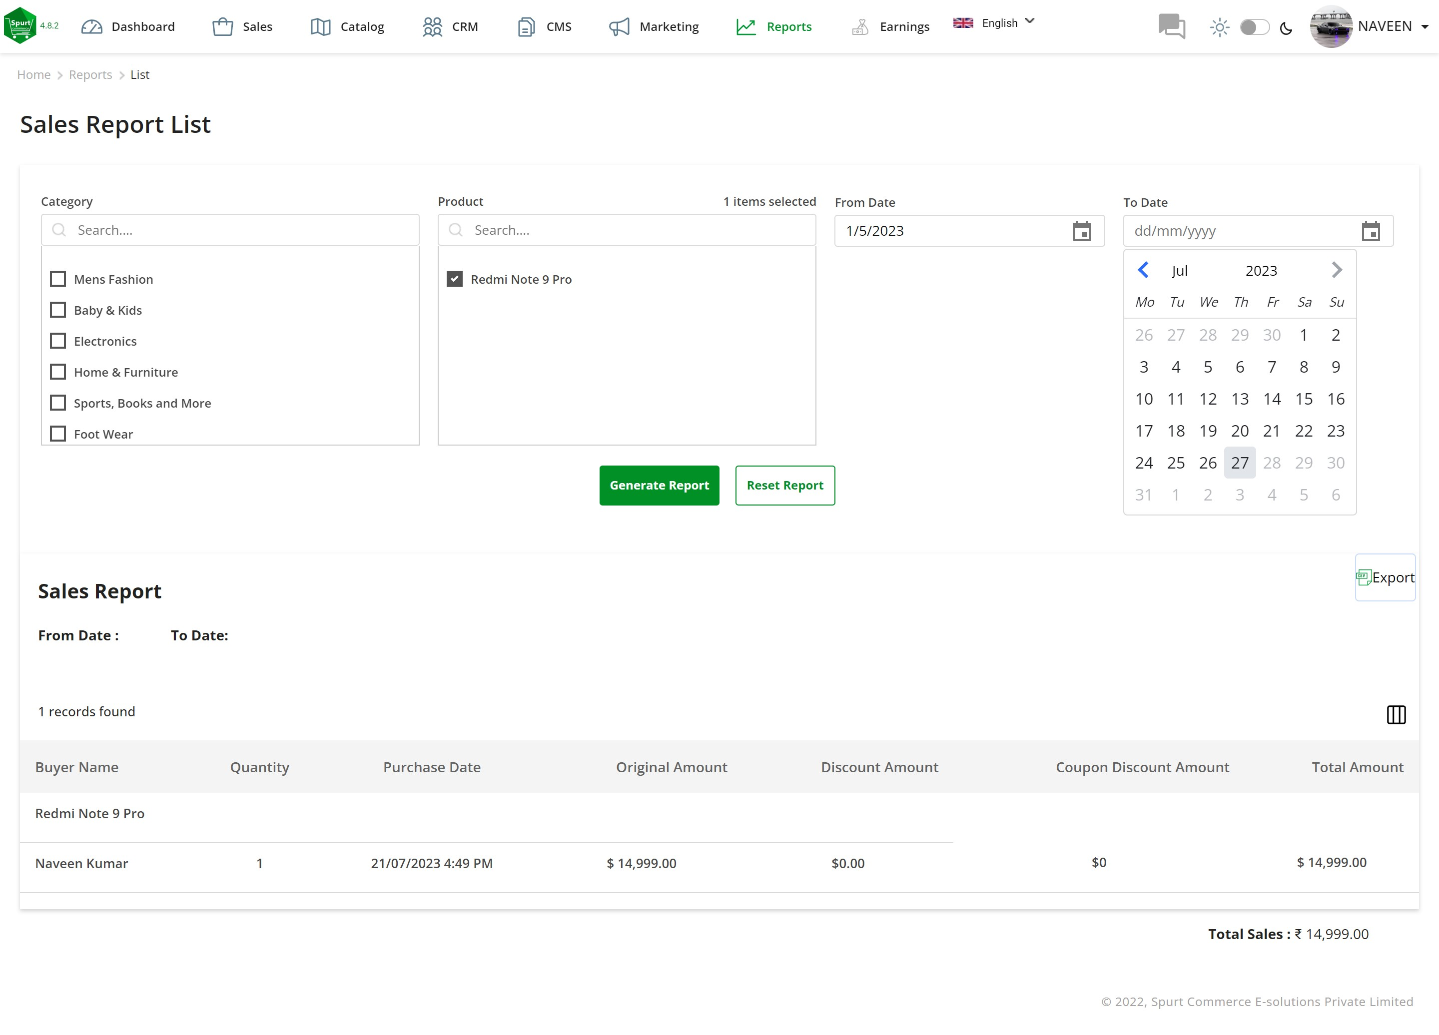1439x1035 pixels.
Task: Click the 21/07/2023 4:49 PM cell
Action: (431, 864)
